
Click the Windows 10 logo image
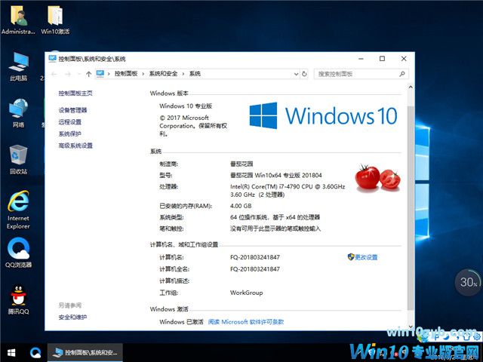click(x=323, y=115)
